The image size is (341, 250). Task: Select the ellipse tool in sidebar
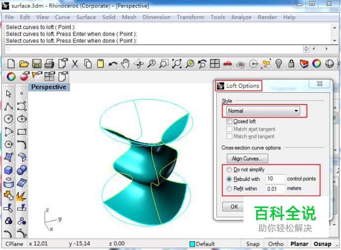click(x=22, y=119)
